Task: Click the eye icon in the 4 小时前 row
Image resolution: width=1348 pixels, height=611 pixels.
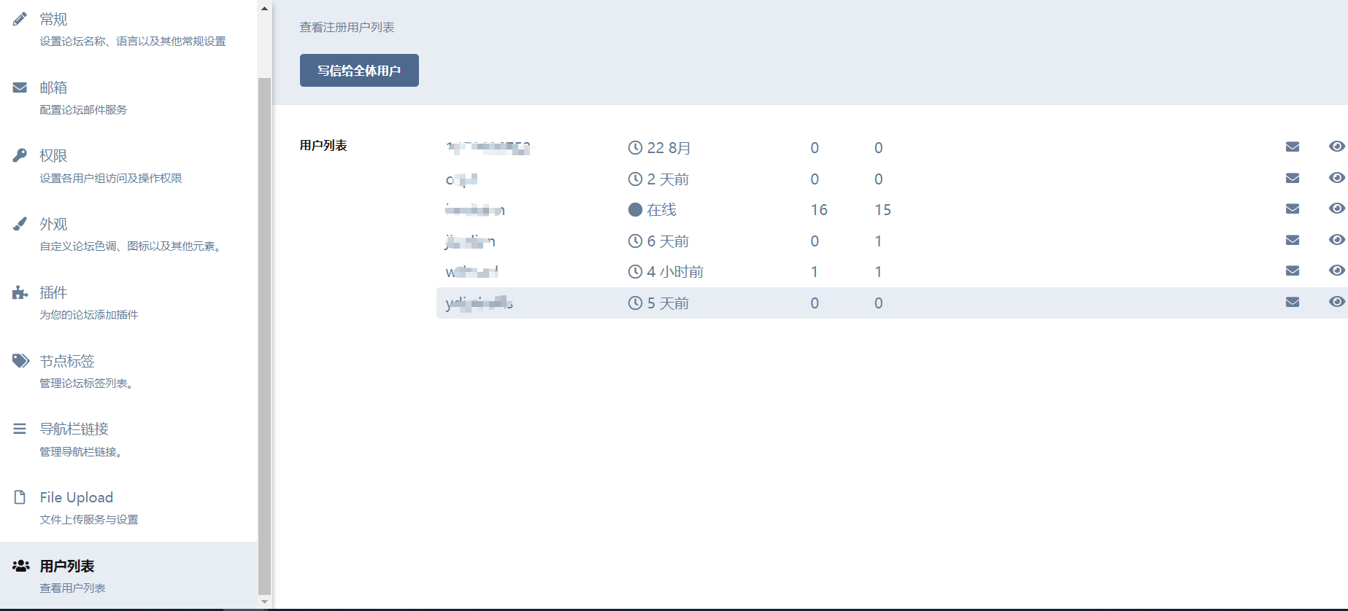Action: 1336,271
